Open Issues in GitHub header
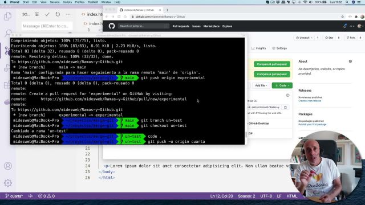 tap(196, 26)
